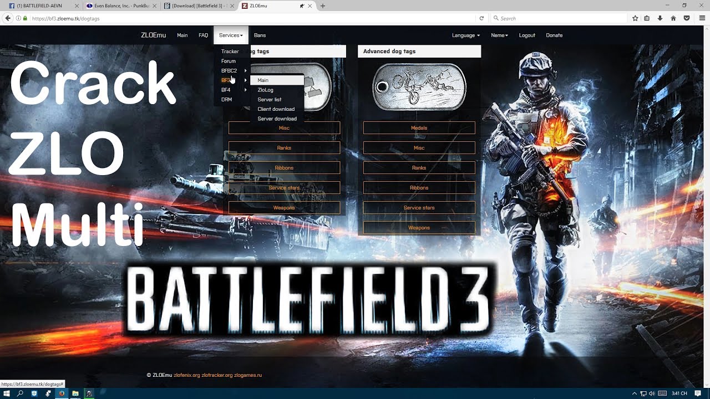Open the Windows Start menu
Viewport: 710px width, 399px height.
(7, 393)
